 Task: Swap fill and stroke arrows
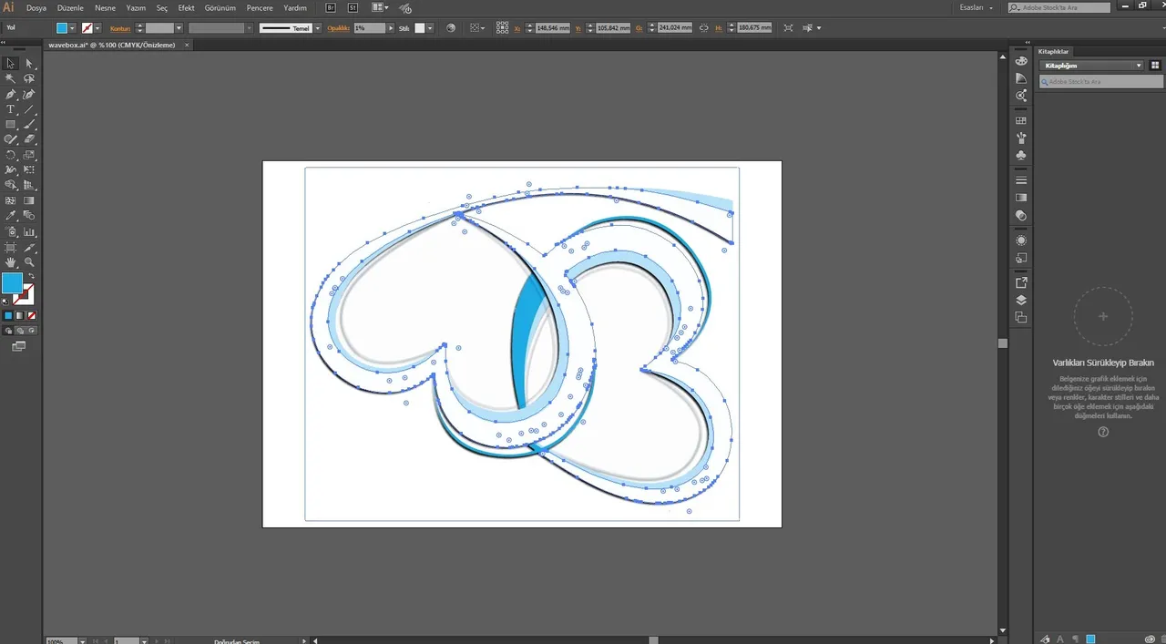coord(31,276)
